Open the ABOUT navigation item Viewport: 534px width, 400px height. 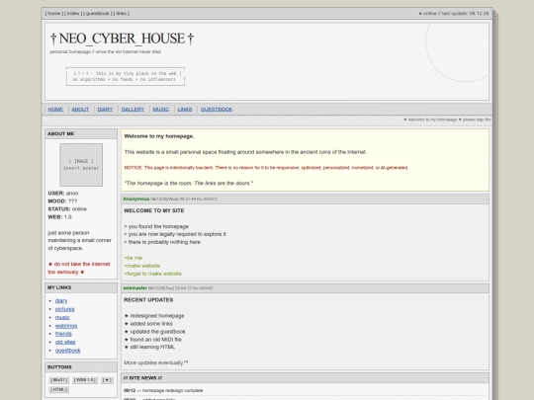(x=80, y=110)
